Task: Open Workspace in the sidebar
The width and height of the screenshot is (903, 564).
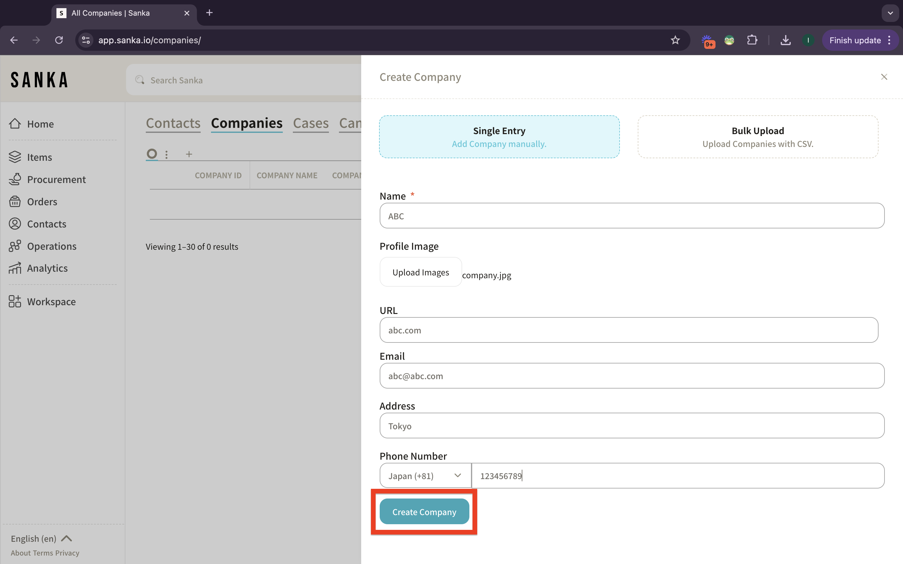Action: click(x=51, y=301)
